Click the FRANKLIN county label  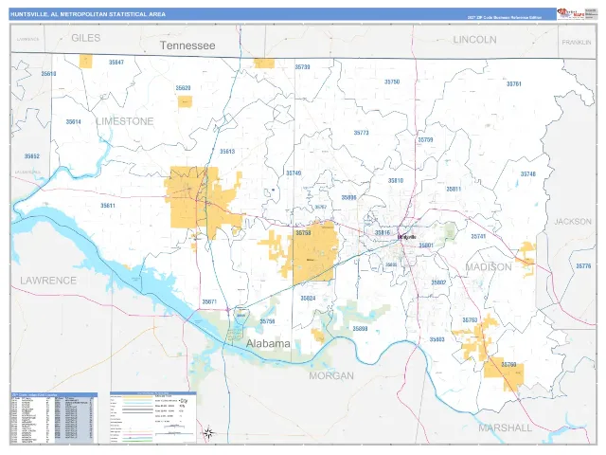(577, 42)
